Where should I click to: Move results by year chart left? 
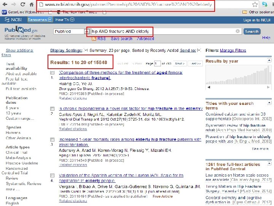(x=209, y=87)
